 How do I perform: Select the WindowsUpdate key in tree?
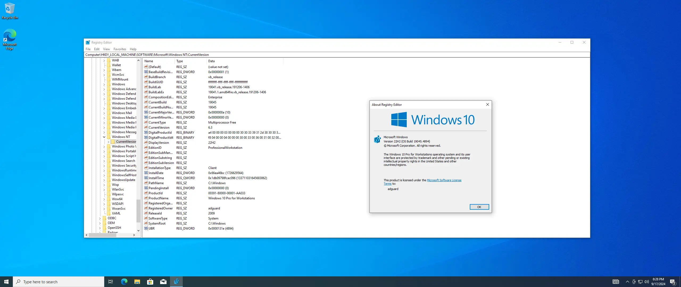pos(123,180)
